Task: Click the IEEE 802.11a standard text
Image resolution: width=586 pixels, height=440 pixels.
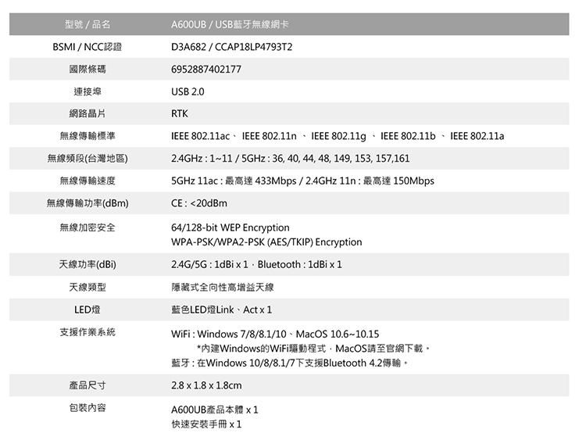Action: [477, 136]
